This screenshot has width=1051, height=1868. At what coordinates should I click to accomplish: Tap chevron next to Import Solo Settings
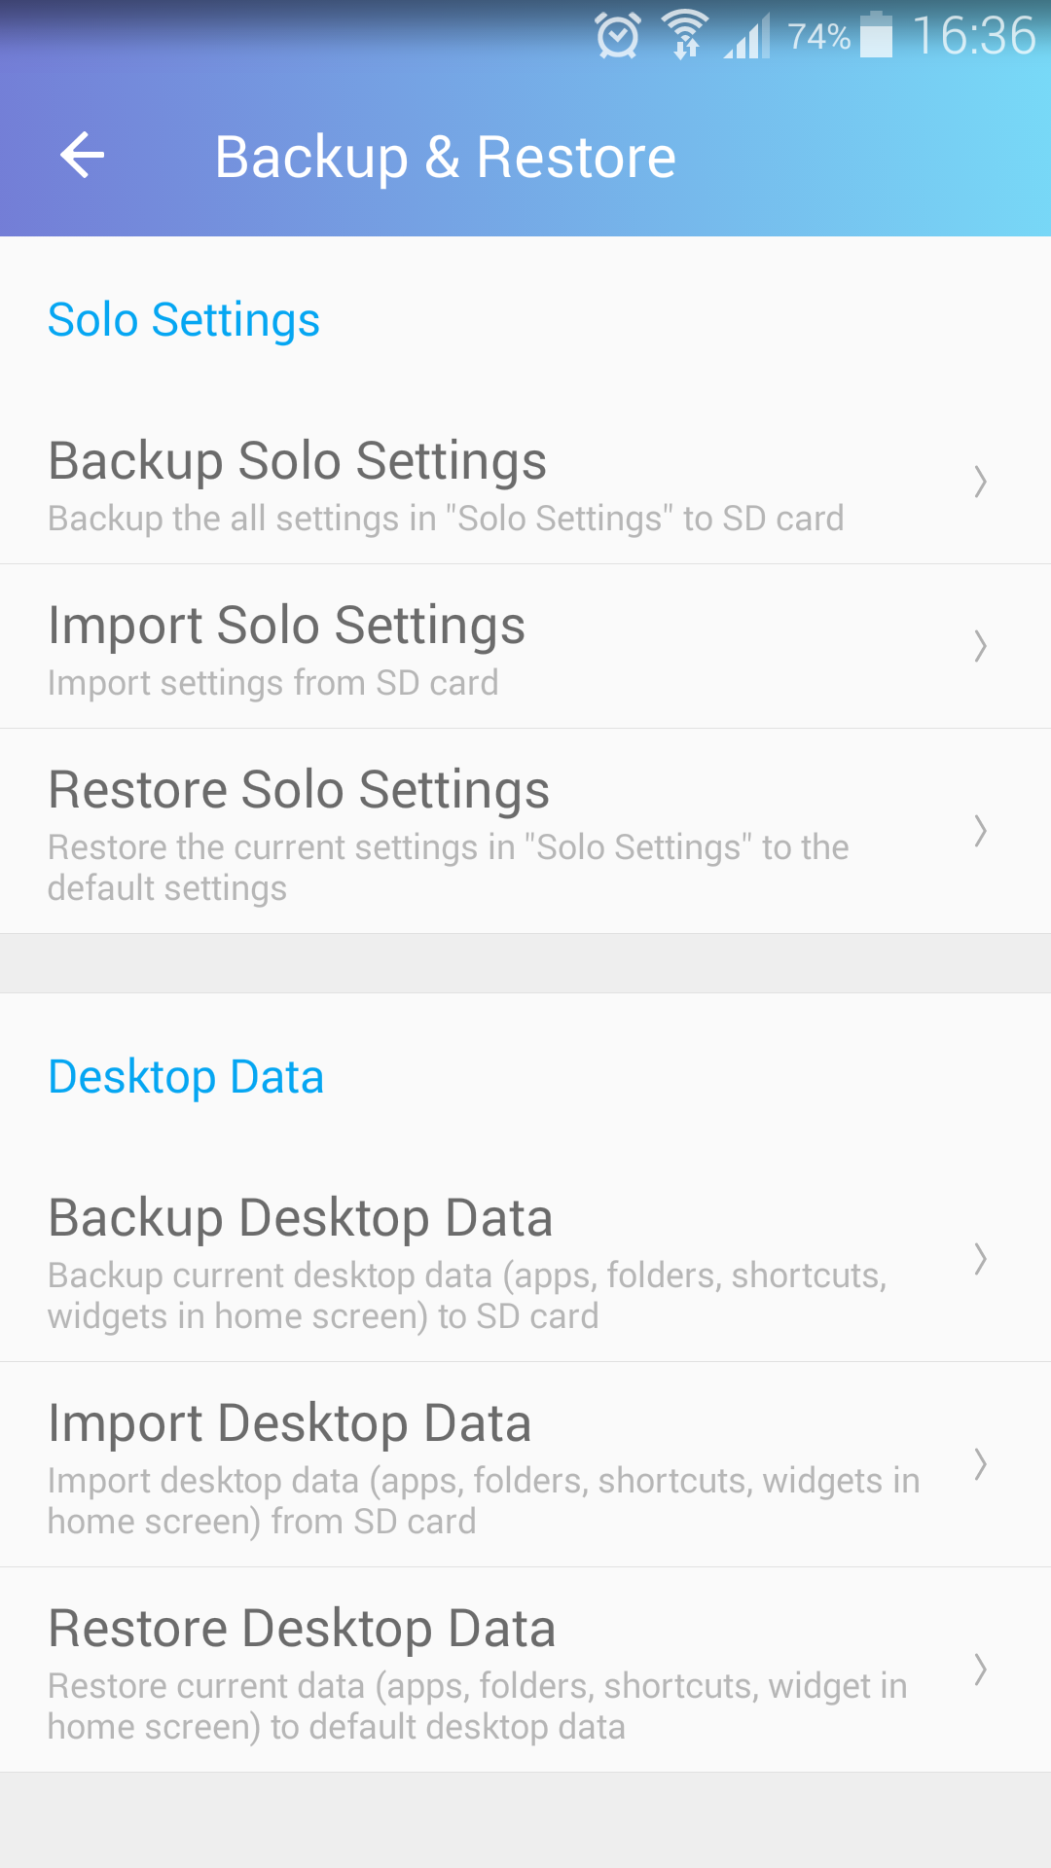980,646
